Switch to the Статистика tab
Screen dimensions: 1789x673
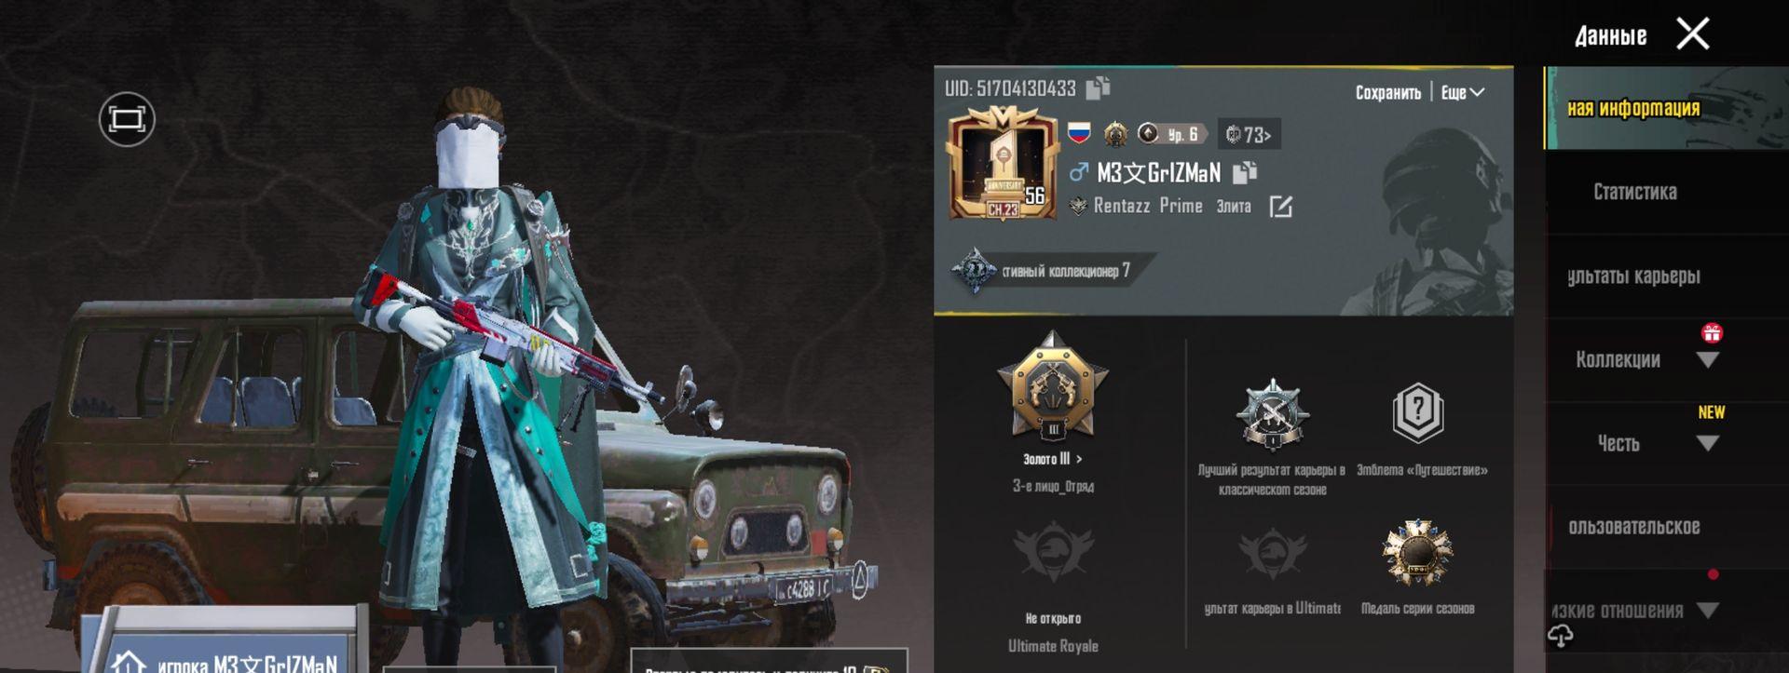tap(1635, 192)
